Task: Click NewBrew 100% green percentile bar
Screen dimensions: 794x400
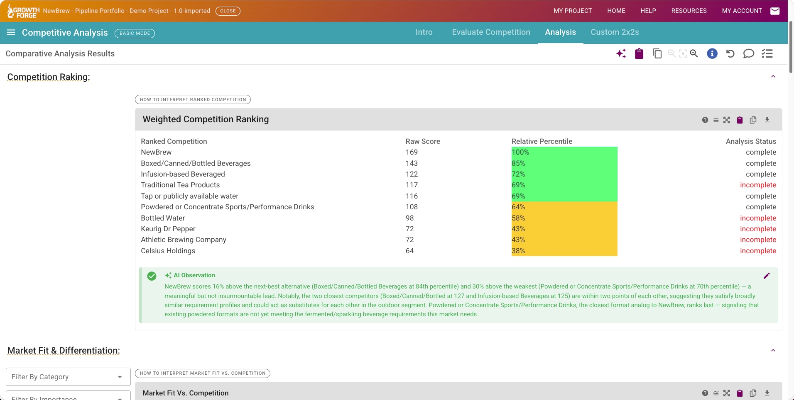Action: point(564,152)
